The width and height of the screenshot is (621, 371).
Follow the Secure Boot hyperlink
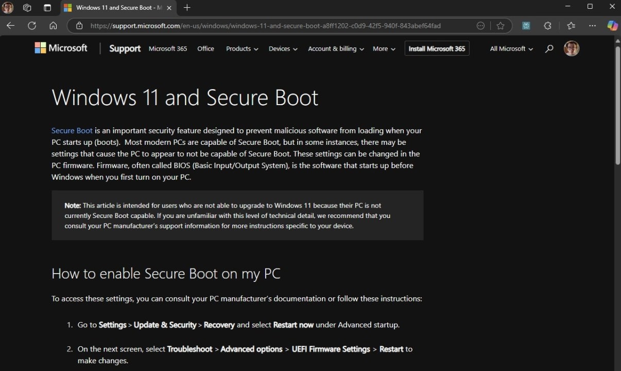pyautogui.click(x=72, y=130)
